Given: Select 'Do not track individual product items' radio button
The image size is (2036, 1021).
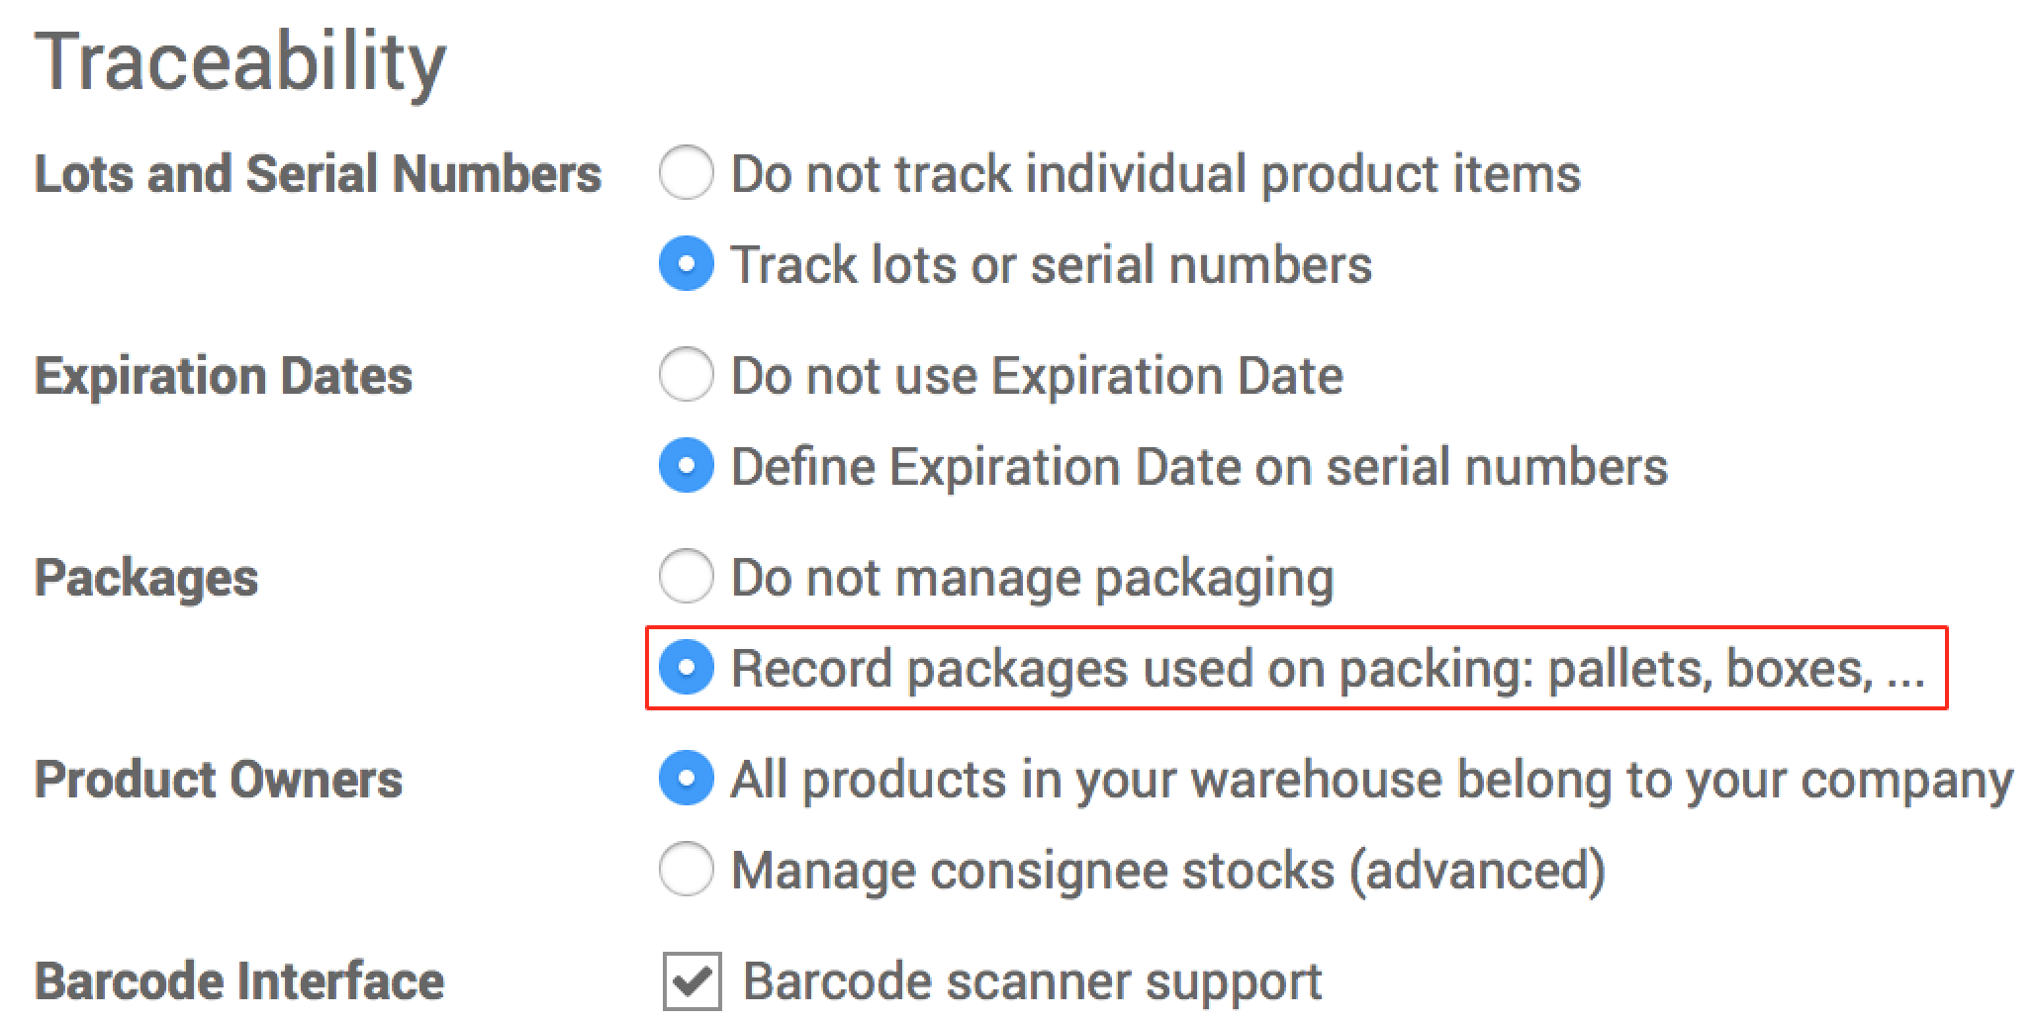Looking at the screenshot, I should point(686,173).
